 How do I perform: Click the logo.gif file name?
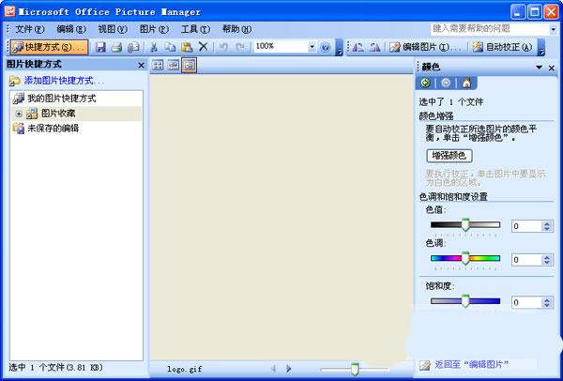(185, 369)
